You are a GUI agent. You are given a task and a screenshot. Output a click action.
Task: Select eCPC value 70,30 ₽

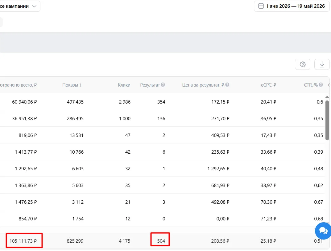coord(268,202)
